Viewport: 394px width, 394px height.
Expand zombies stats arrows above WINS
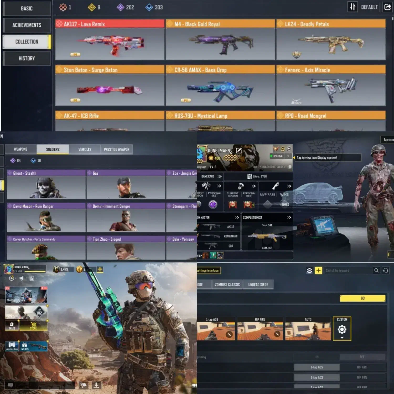[x=289, y=186]
